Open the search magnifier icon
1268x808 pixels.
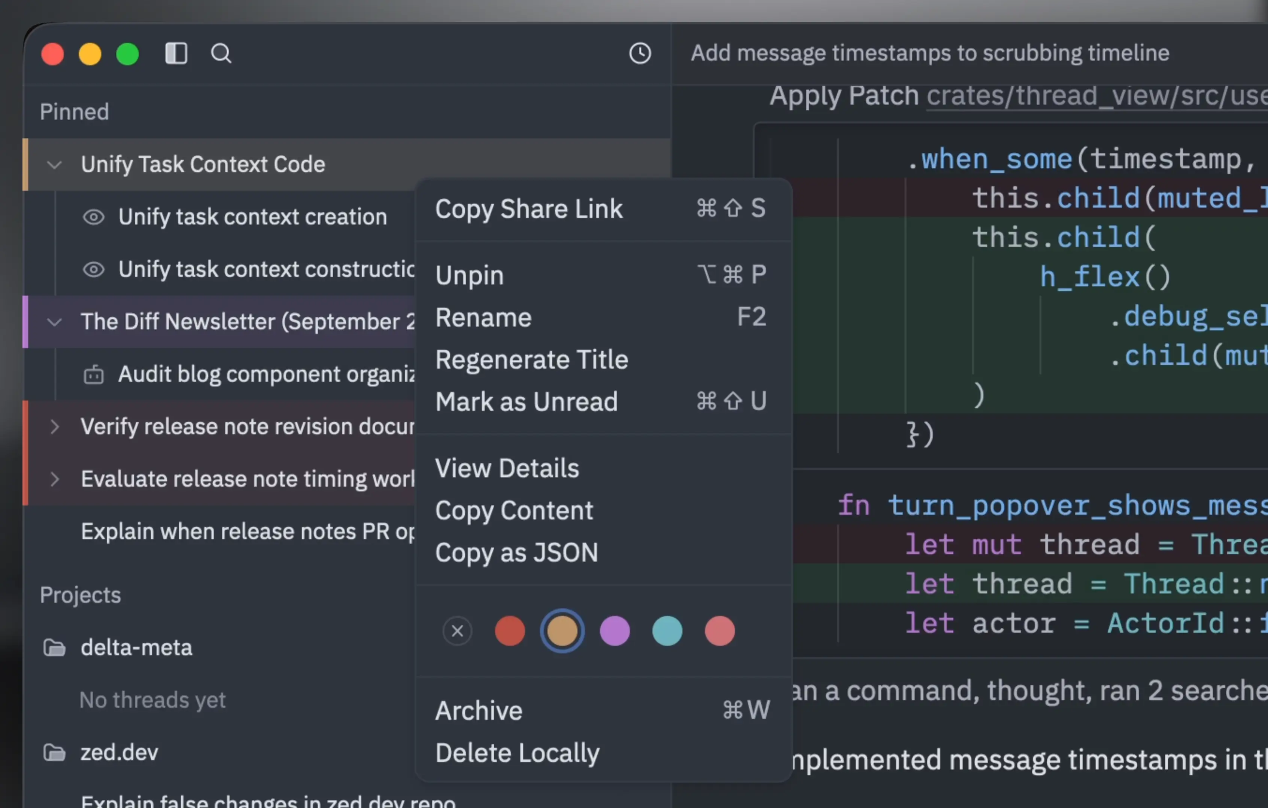pos(221,53)
